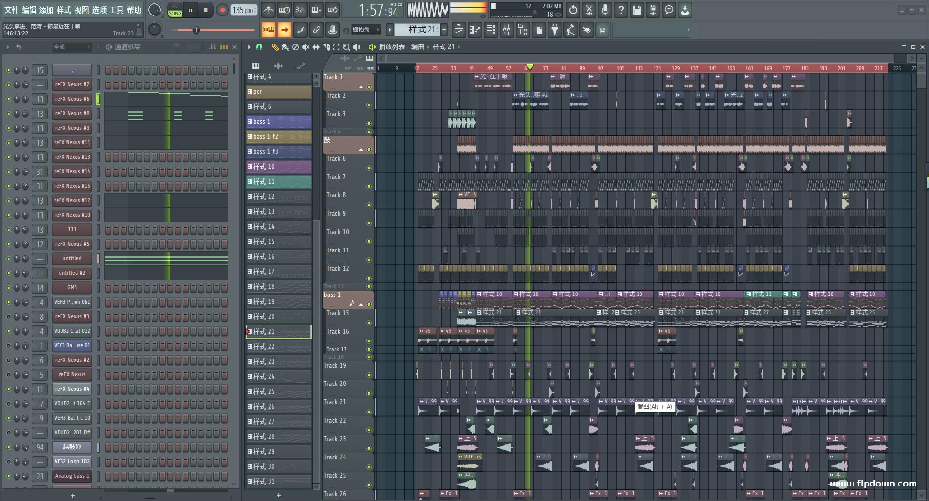Select the zoom magnifier tool in playlist

pos(347,47)
